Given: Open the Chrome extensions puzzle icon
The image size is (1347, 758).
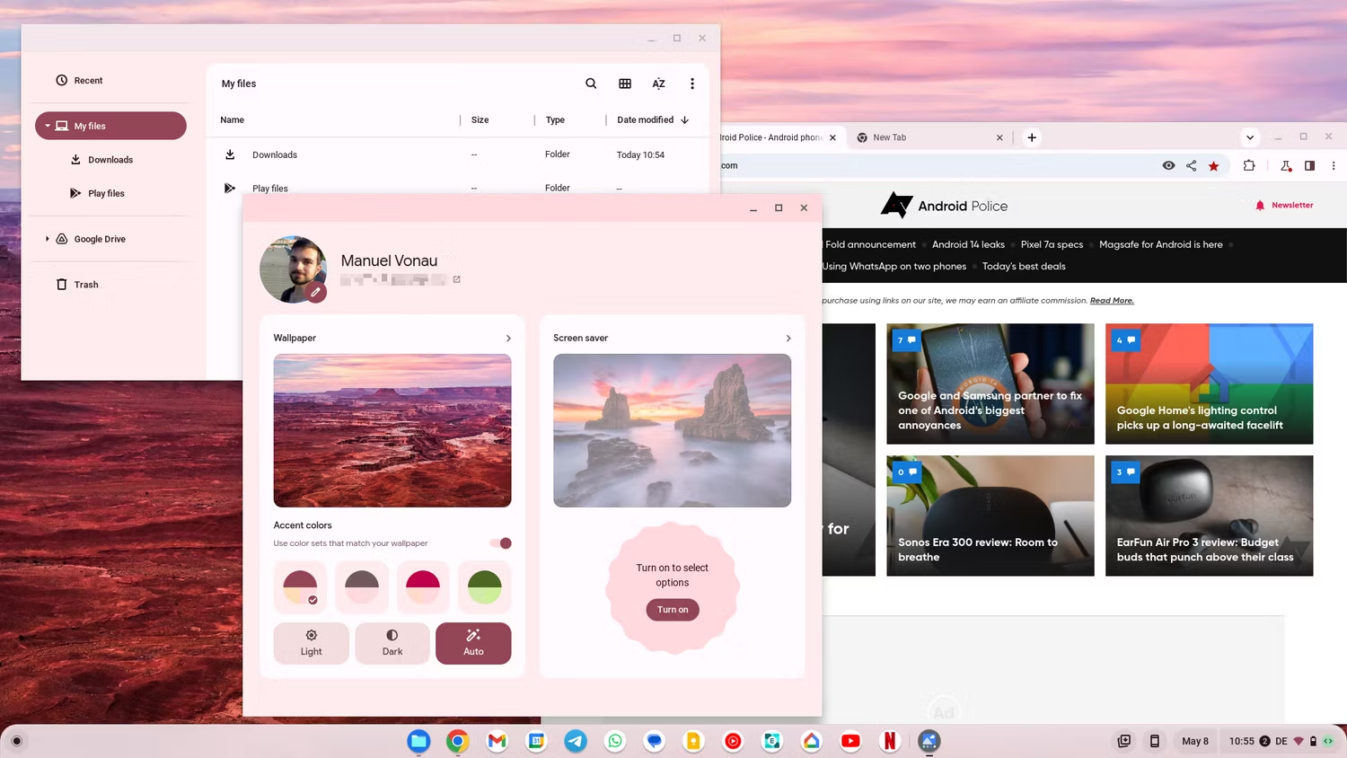Looking at the screenshot, I should click(1248, 165).
